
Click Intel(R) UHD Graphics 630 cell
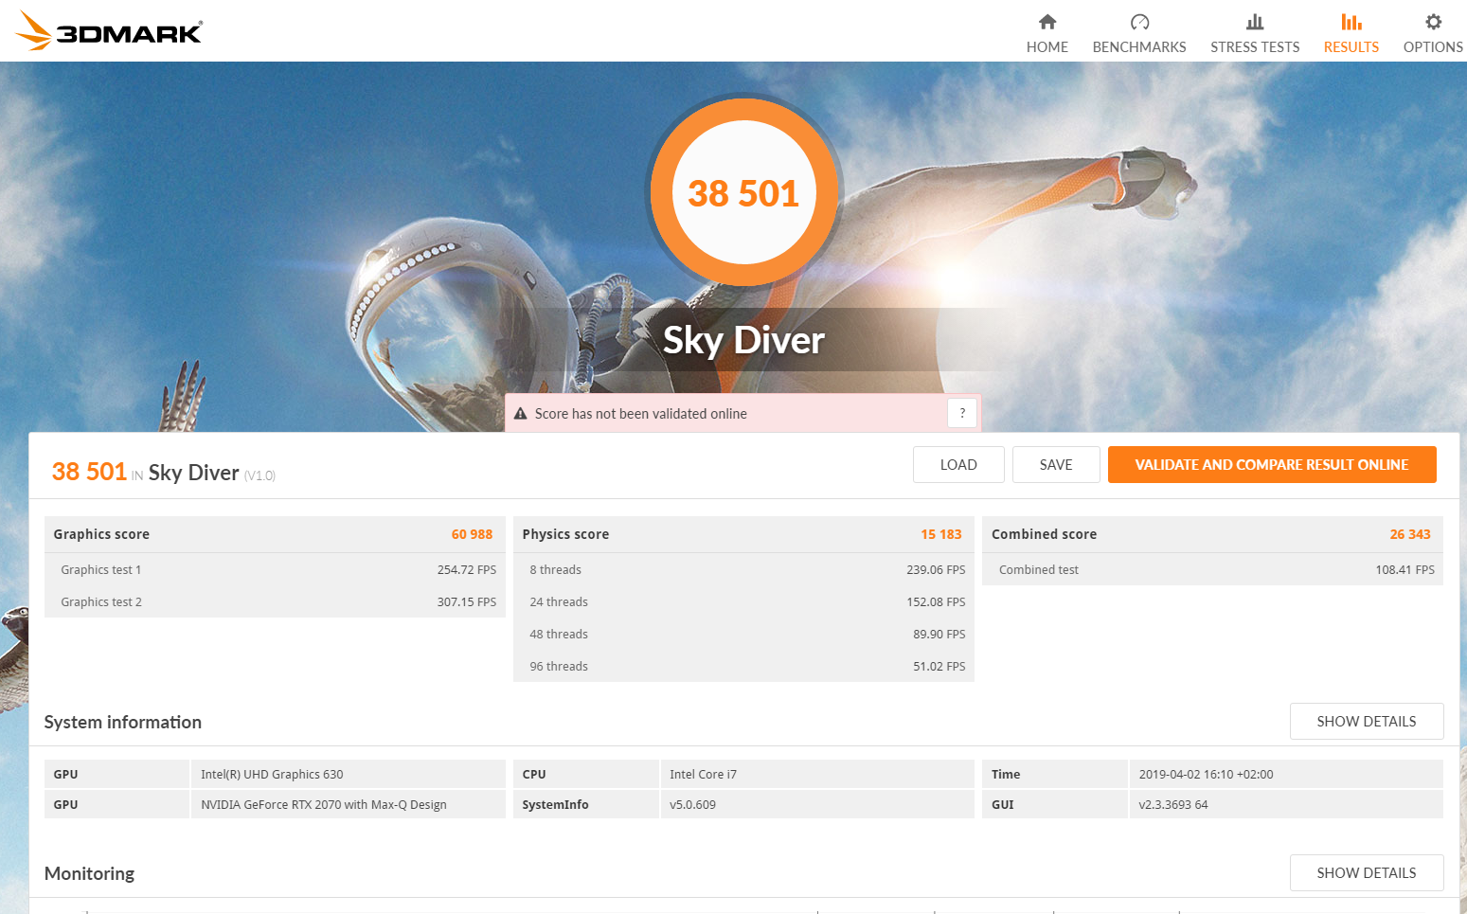click(348, 774)
